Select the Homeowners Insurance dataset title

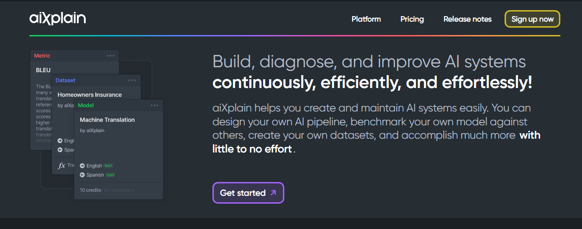click(x=90, y=94)
